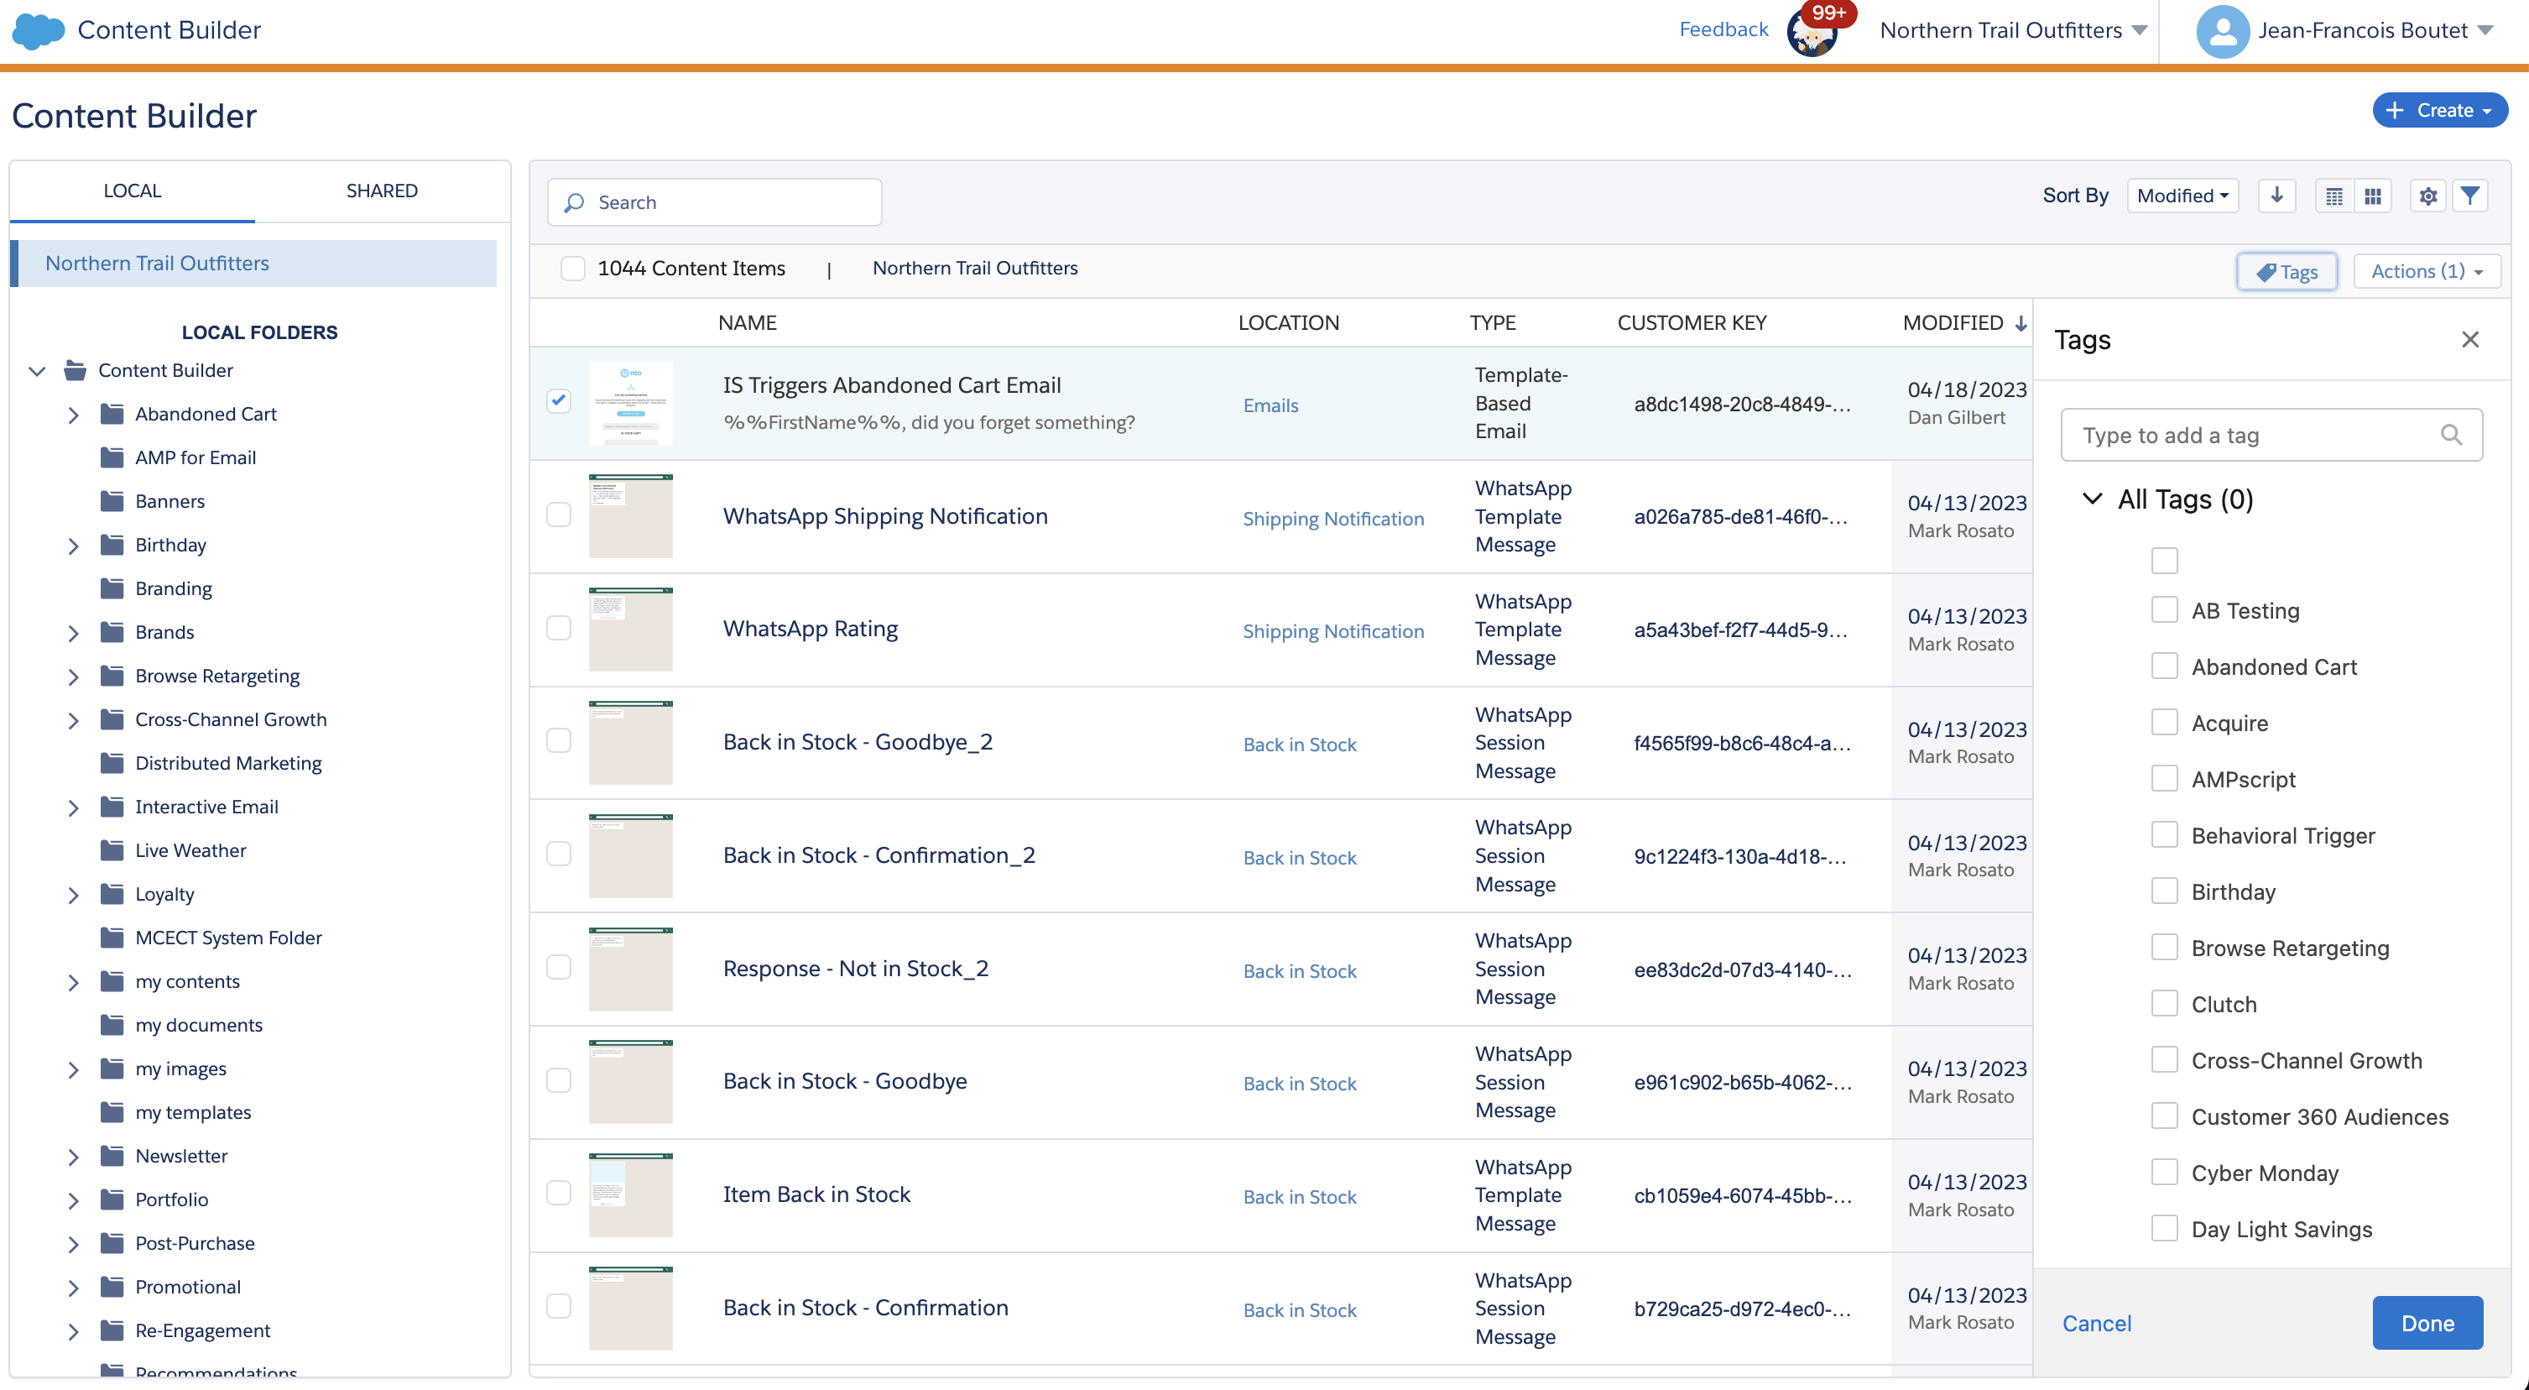Switch to the SHARED tab
The image size is (2529, 1390).
click(381, 191)
